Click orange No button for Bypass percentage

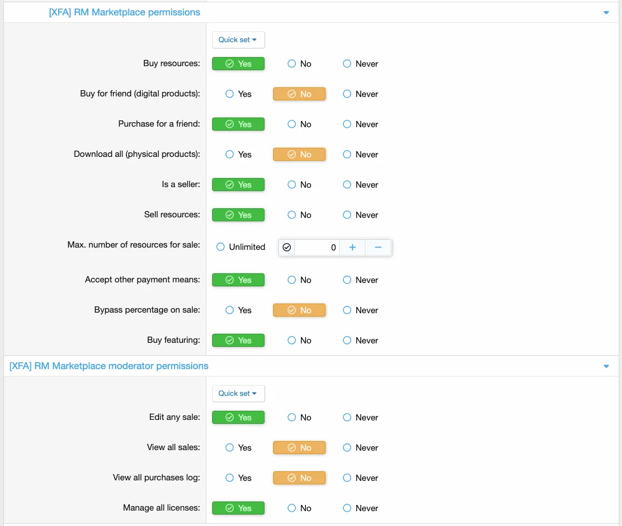pos(299,310)
